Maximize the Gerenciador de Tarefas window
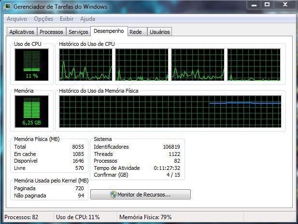Screen dimensions: 298x224 [x=267, y=5]
